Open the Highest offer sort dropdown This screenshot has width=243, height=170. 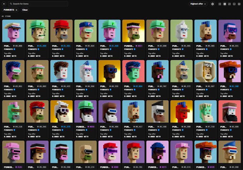(x=198, y=4)
